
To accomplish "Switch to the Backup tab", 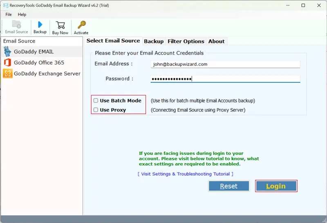I will point(154,41).
